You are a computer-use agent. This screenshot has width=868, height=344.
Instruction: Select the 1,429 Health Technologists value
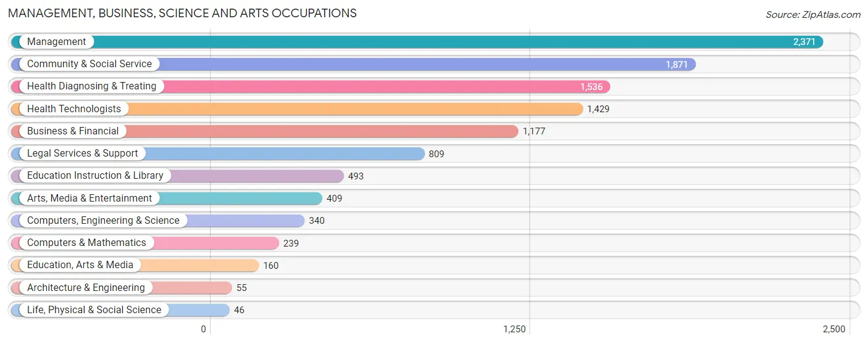[598, 109]
